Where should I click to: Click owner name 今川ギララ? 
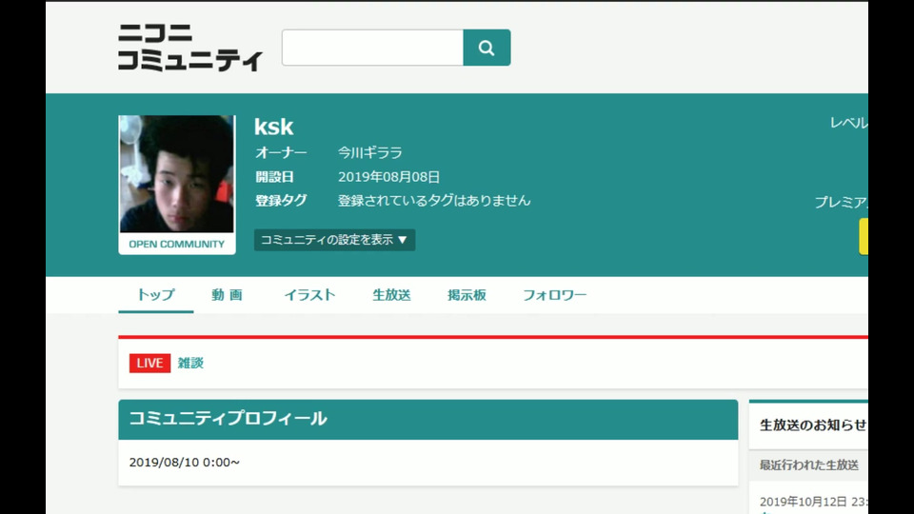click(x=370, y=152)
